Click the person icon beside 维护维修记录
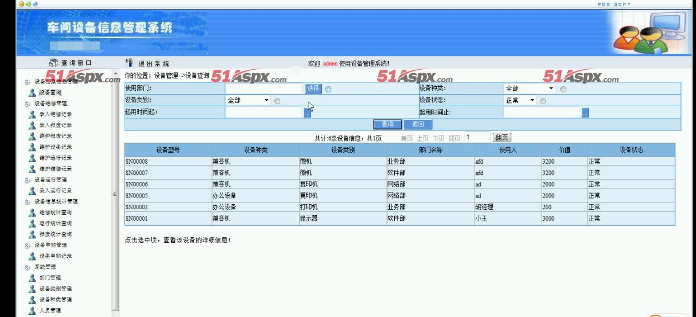 pyautogui.click(x=33, y=169)
